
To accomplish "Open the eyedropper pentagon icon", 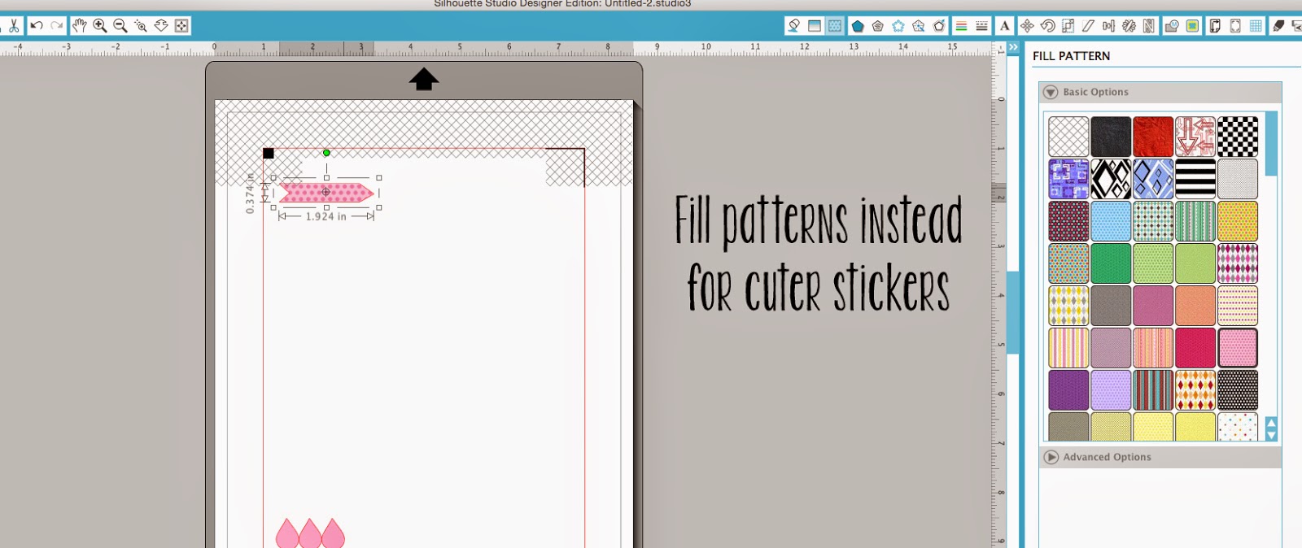I will pos(939,26).
